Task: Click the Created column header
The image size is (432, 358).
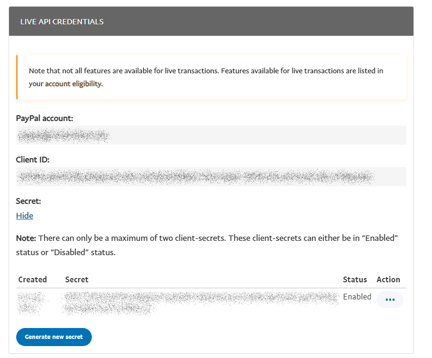Action: [x=32, y=279]
